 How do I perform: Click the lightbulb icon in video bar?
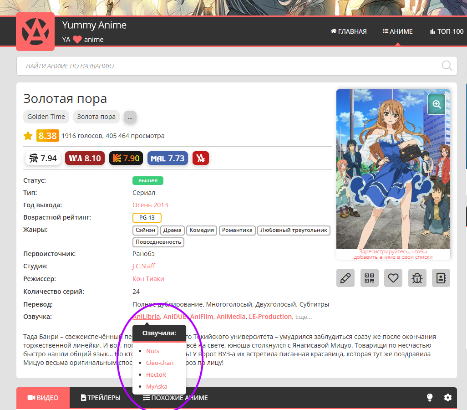tap(430, 397)
